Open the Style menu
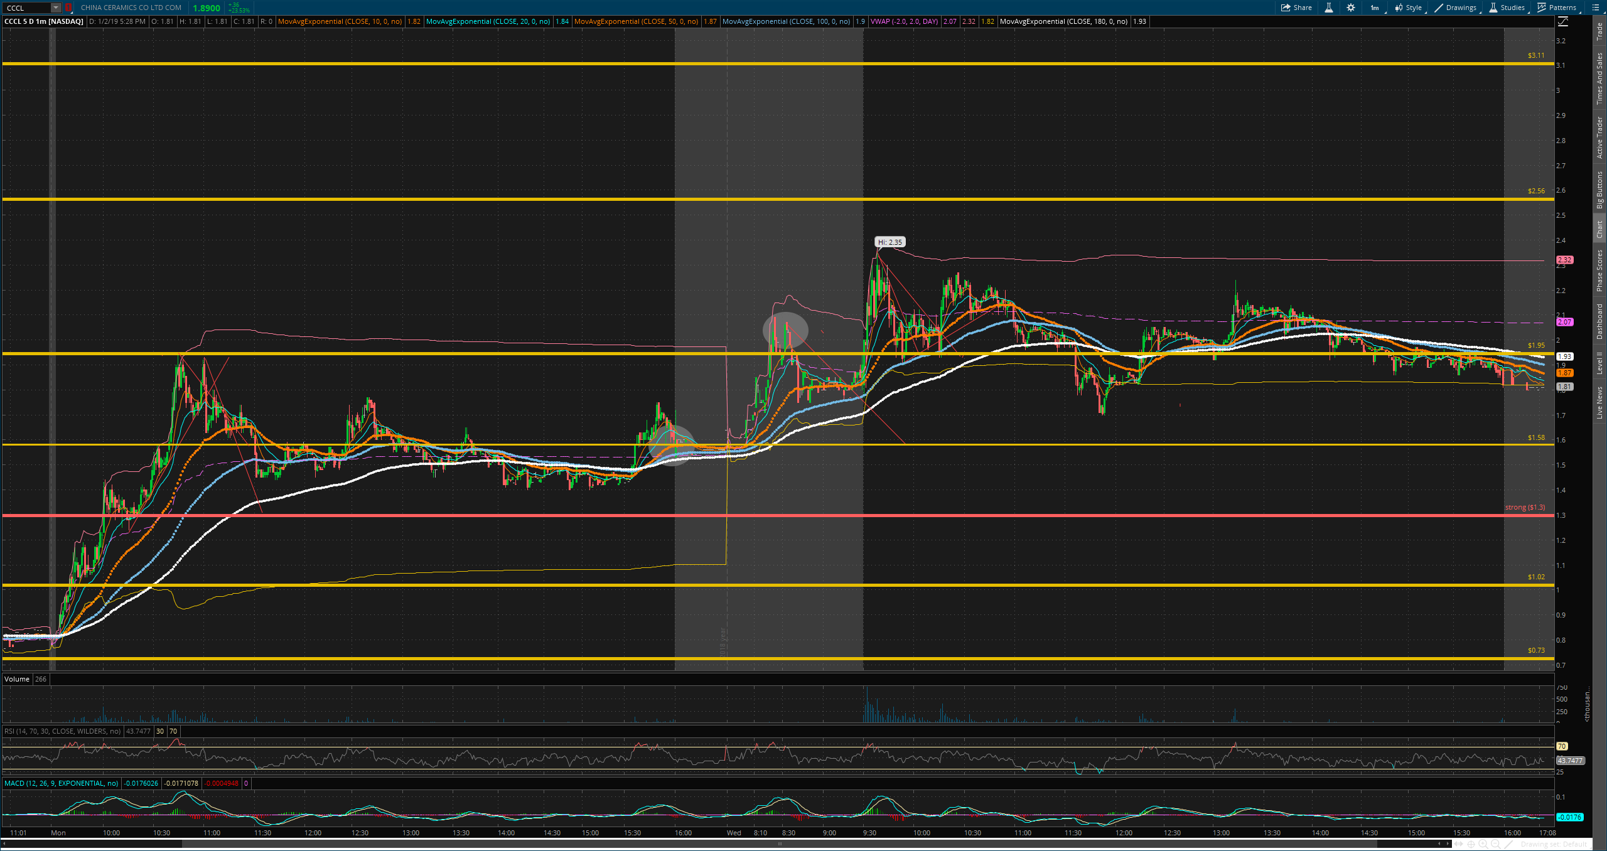Image resolution: width=1607 pixels, height=851 pixels. point(1408,8)
